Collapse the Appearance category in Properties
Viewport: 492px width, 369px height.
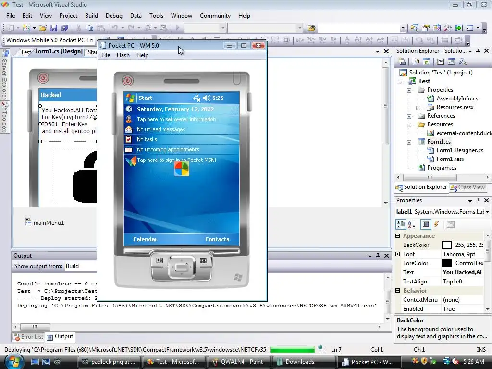tap(397, 235)
